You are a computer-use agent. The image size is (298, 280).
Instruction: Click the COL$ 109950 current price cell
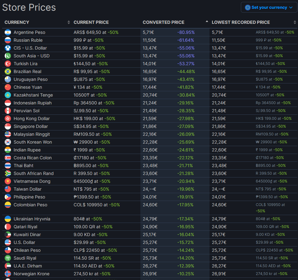click(97, 205)
